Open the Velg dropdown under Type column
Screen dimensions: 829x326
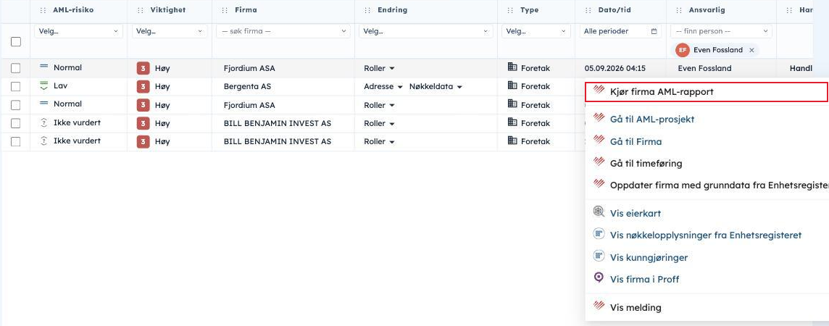pos(536,31)
